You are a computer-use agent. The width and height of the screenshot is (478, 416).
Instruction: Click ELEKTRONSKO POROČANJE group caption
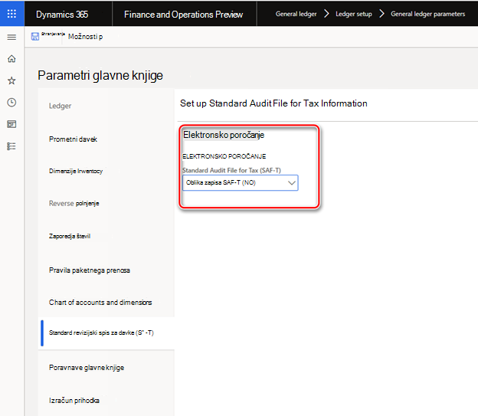pos(224,156)
